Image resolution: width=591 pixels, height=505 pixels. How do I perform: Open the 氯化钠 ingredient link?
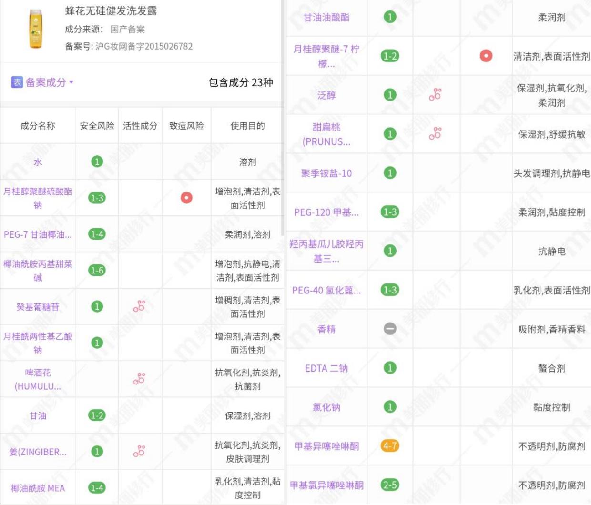(x=327, y=408)
